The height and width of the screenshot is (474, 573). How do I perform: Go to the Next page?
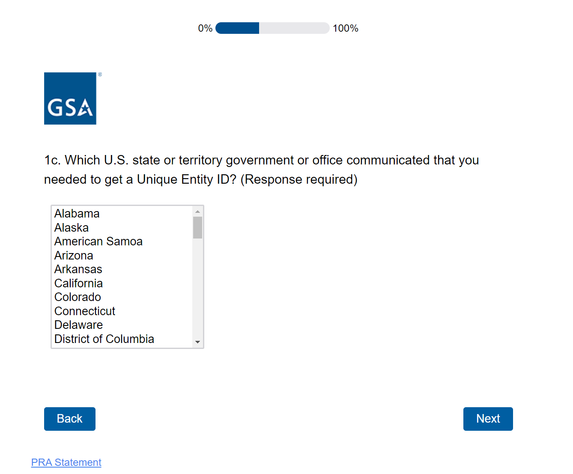coord(488,419)
